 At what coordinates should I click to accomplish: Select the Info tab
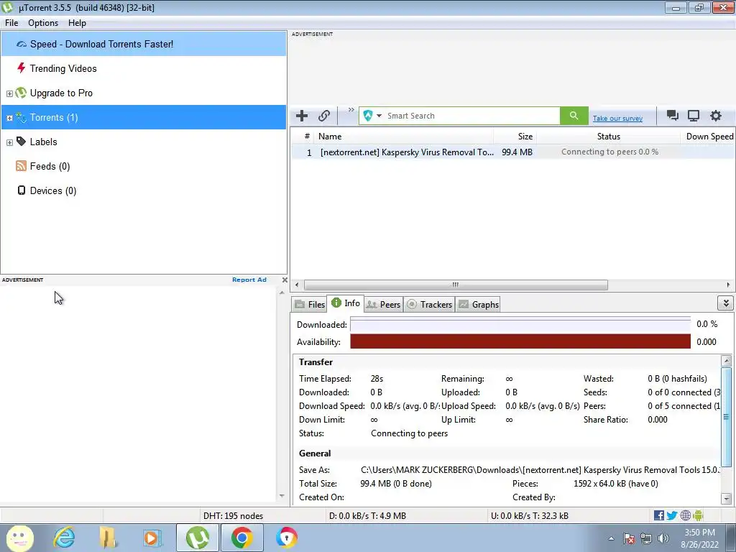[346, 303]
